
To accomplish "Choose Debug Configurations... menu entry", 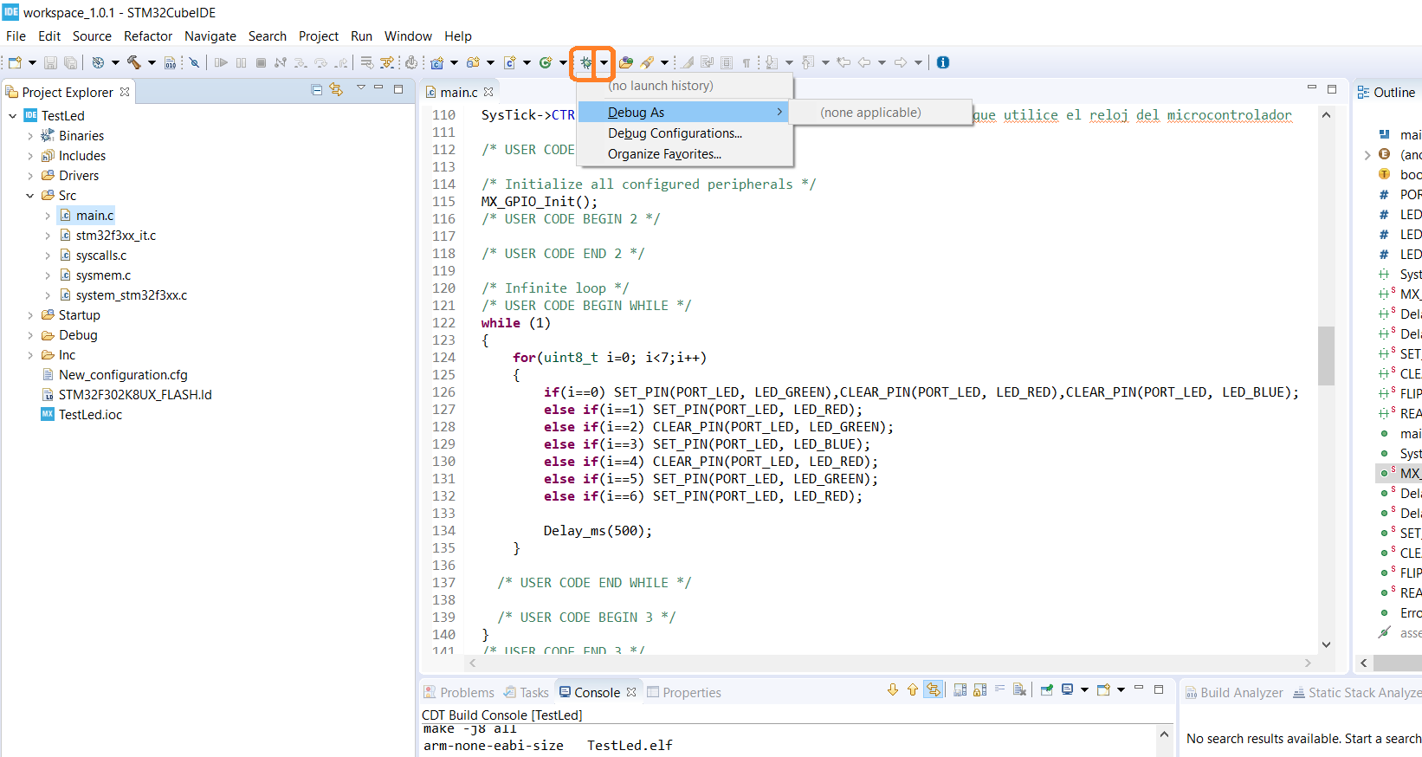I will click(x=684, y=133).
